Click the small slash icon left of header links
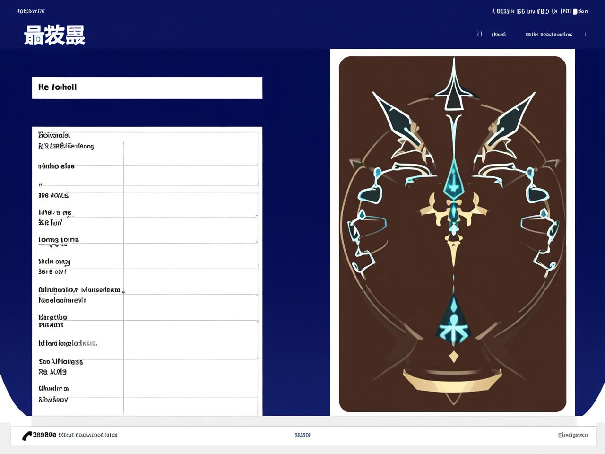This screenshot has height=454, width=605. click(480, 34)
